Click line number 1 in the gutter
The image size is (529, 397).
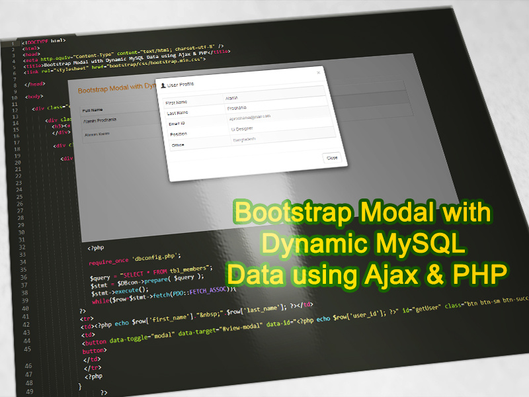pyautogui.click(x=13, y=44)
